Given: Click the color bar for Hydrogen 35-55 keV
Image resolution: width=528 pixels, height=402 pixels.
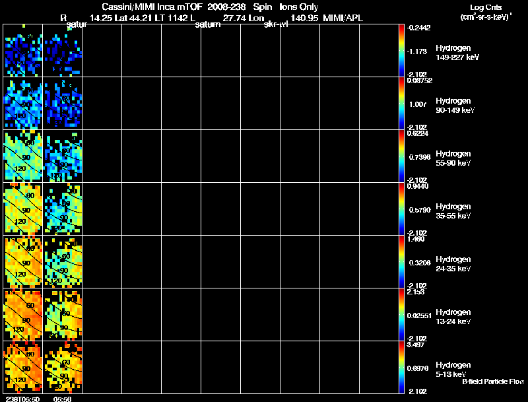Looking at the screenshot, I should pyautogui.click(x=401, y=209).
